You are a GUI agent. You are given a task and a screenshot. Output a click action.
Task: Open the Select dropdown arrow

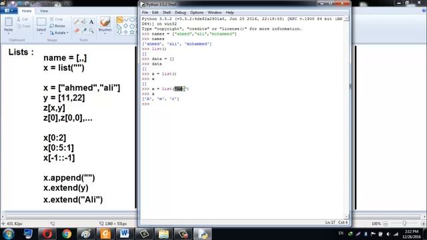pos(41,33)
